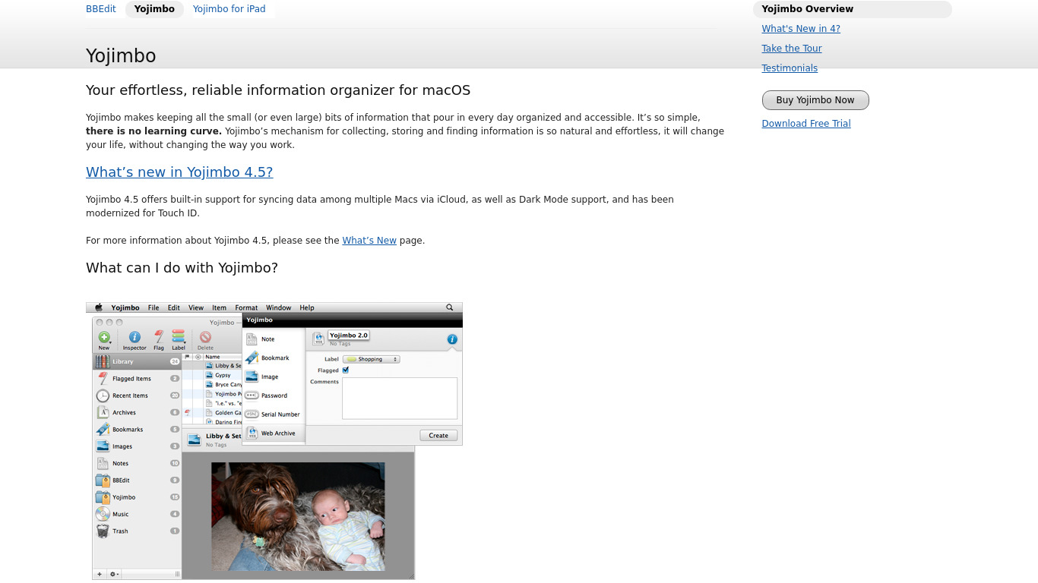This screenshot has height=583, width=1038.
Task: Choose the Web Archive item type icon
Action: tap(252, 433)
